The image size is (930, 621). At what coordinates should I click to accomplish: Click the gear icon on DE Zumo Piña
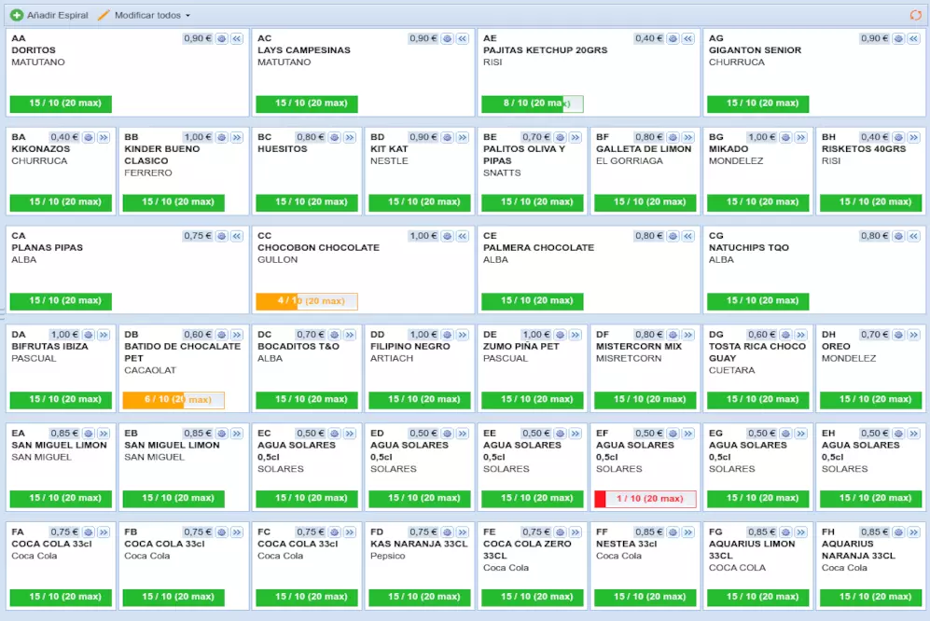click(x=561, y=336)
